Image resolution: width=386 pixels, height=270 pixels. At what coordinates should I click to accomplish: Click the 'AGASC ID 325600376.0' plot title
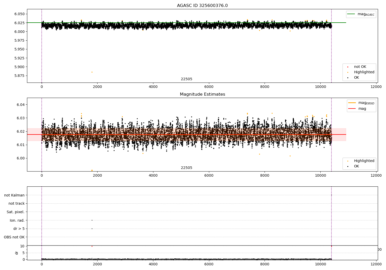pyautogui.click(x=202, y=6)
